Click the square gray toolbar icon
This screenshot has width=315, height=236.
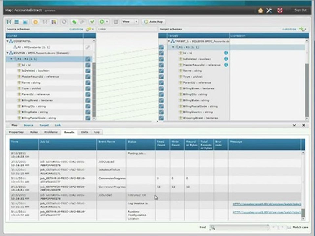[116, 22]
